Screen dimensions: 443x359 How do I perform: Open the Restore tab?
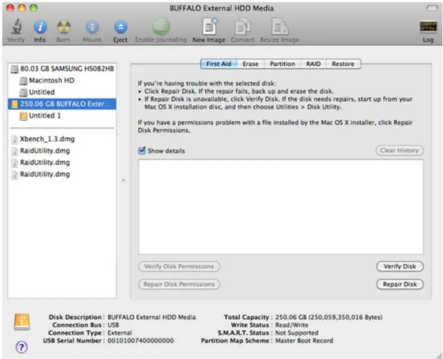[x=343, y=64]
